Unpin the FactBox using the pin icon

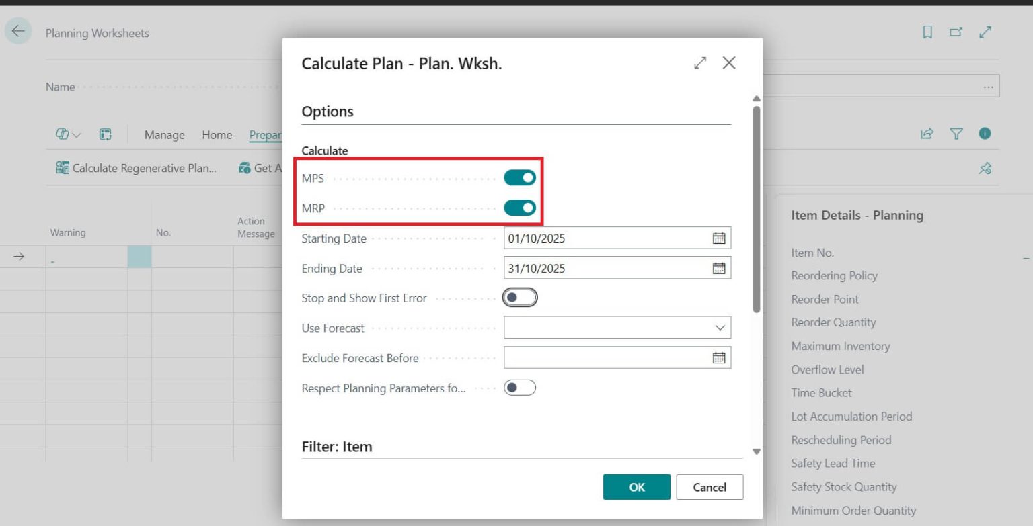click(984, 168)
